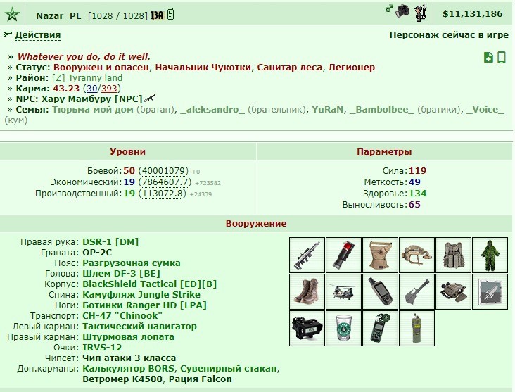Open the DF-3 helmet thumbnail
Viewport: 515px width, 392px height.
[x=417, y=255]
